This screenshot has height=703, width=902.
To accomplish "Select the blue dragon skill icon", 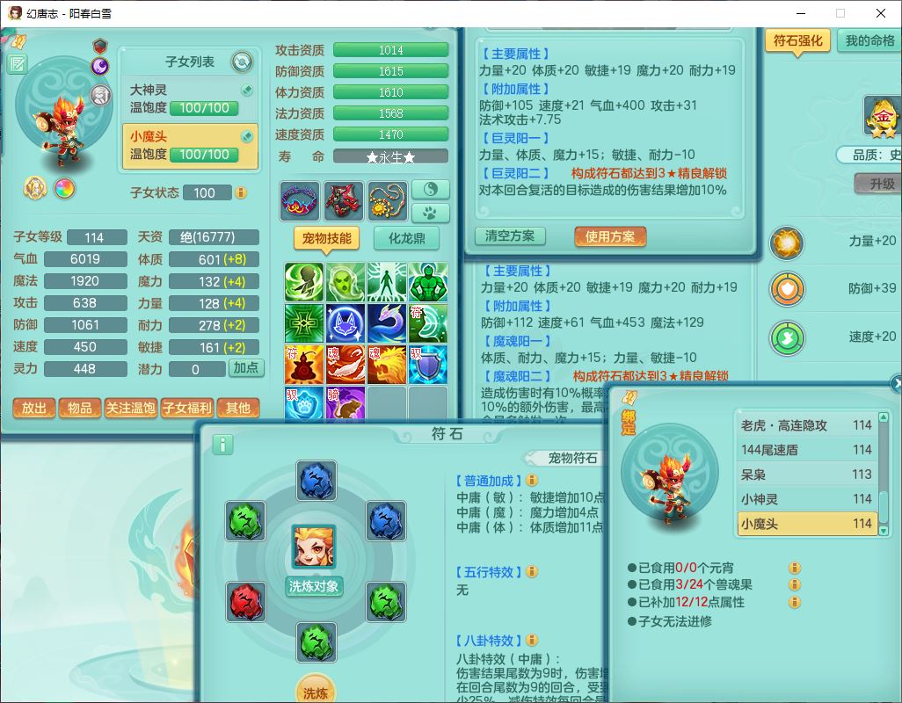I will (387, 323).
